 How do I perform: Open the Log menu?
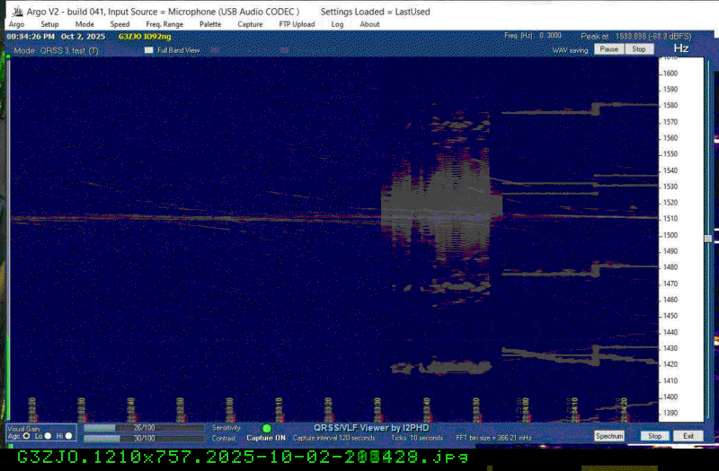(337, 24)
